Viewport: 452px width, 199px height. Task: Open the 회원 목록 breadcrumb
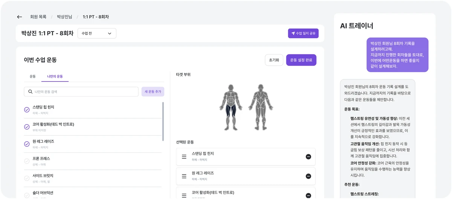coord(38,17)
